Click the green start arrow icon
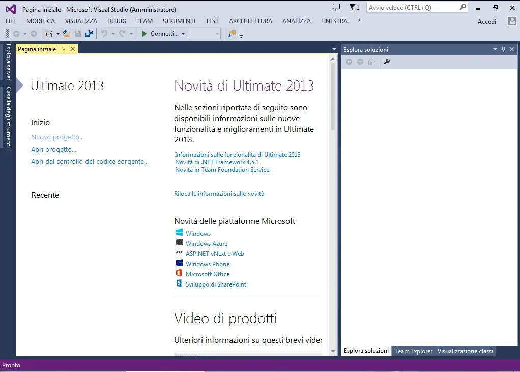520x372 pixels. [145, 34]
